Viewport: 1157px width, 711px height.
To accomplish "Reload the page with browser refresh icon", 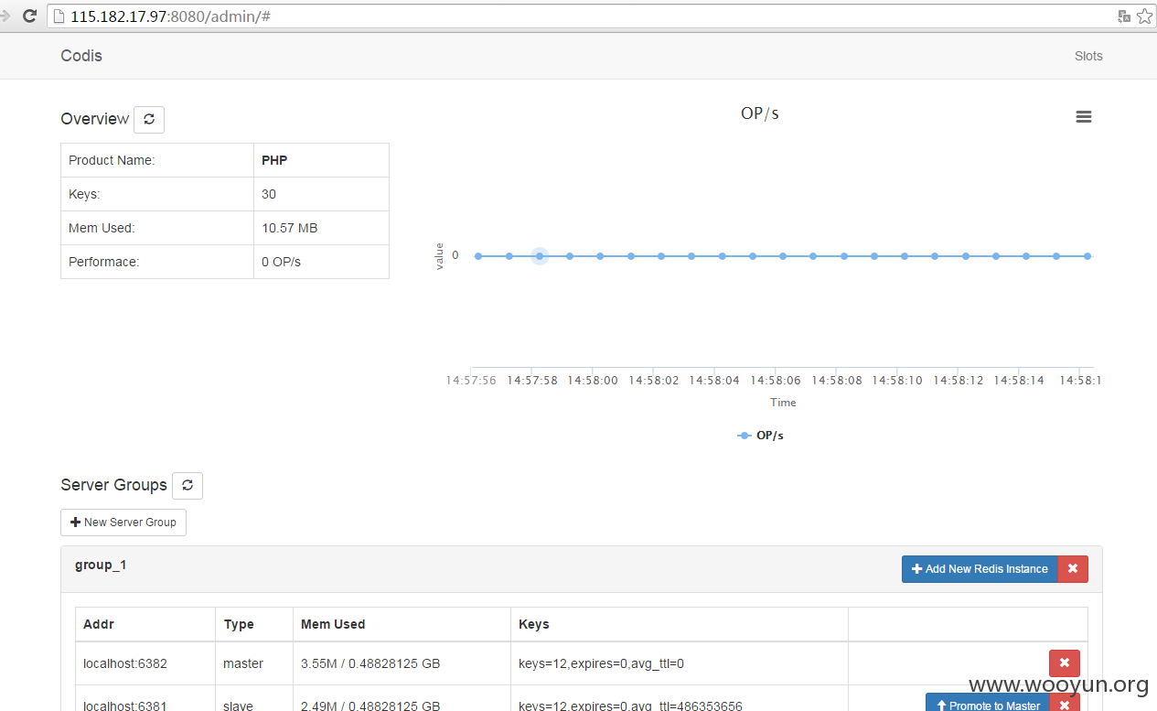I will [x=29, y=16].
